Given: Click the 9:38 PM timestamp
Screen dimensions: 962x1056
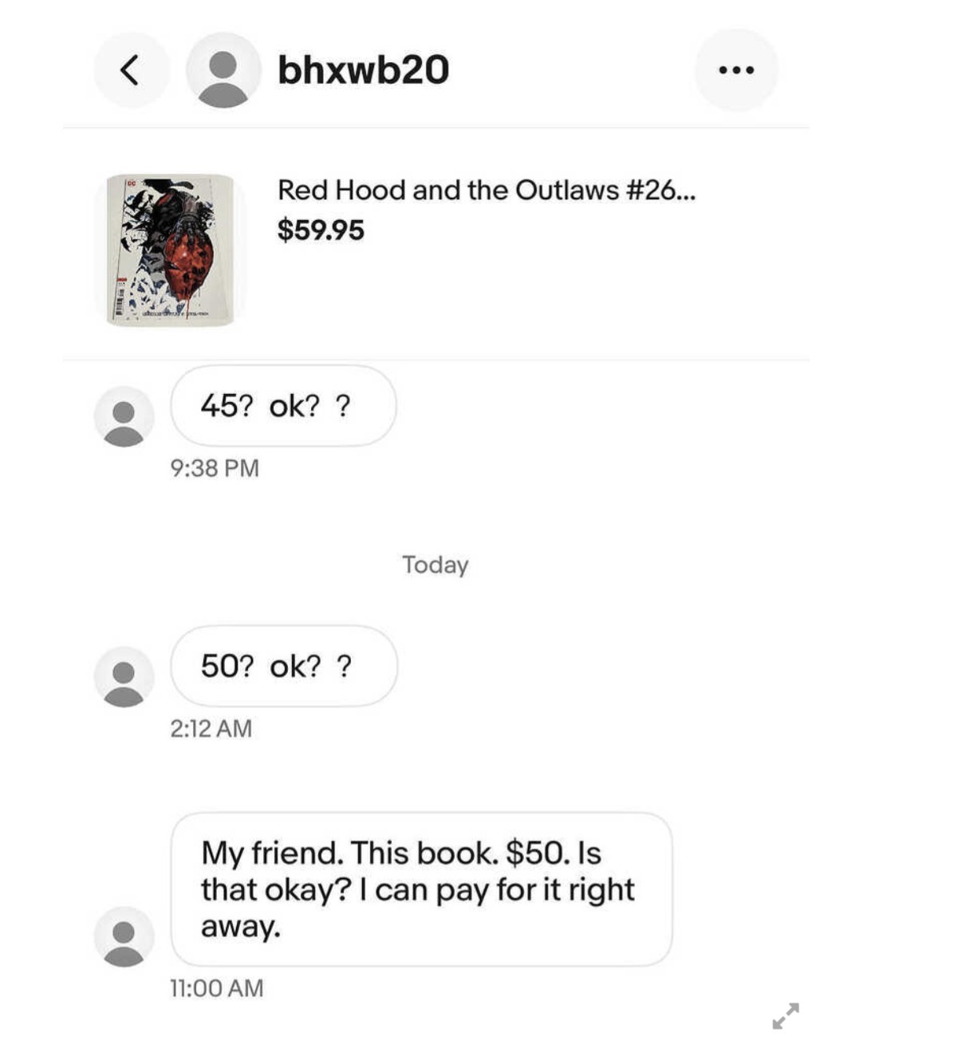Looking at the screenshot, I should (214, 468).
